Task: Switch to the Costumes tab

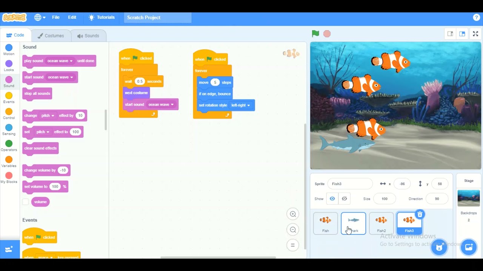Action: coord(51,36)
